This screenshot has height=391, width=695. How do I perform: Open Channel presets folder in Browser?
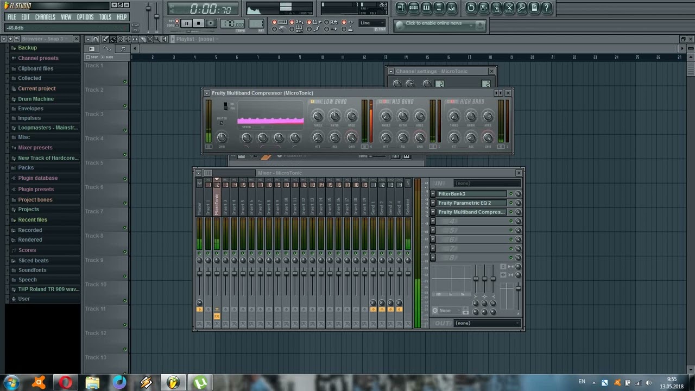(x=38, y=58)
